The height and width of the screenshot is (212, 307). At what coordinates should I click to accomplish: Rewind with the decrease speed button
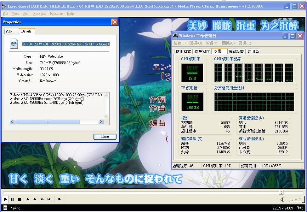point(35,199)
